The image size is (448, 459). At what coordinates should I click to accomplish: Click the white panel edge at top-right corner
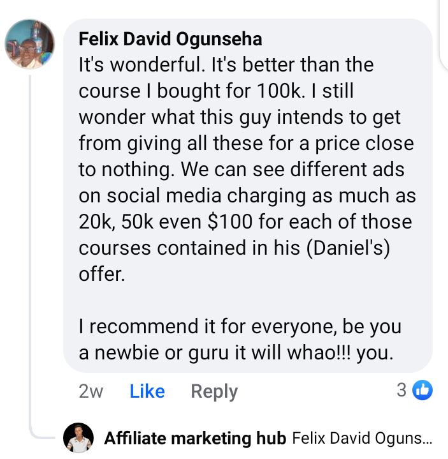pyautogui.click(x=444, y=35)
